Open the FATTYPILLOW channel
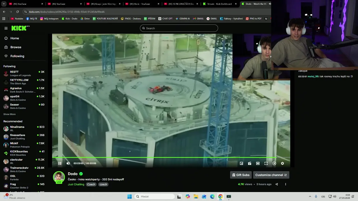The height and width of the screenshot is (201, 358). (x=24, y=82)
